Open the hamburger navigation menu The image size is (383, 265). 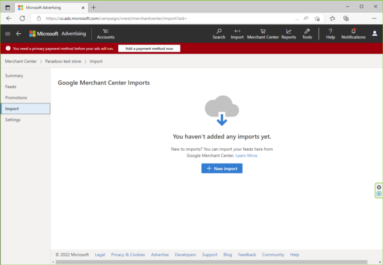click(x=7, y=33)
